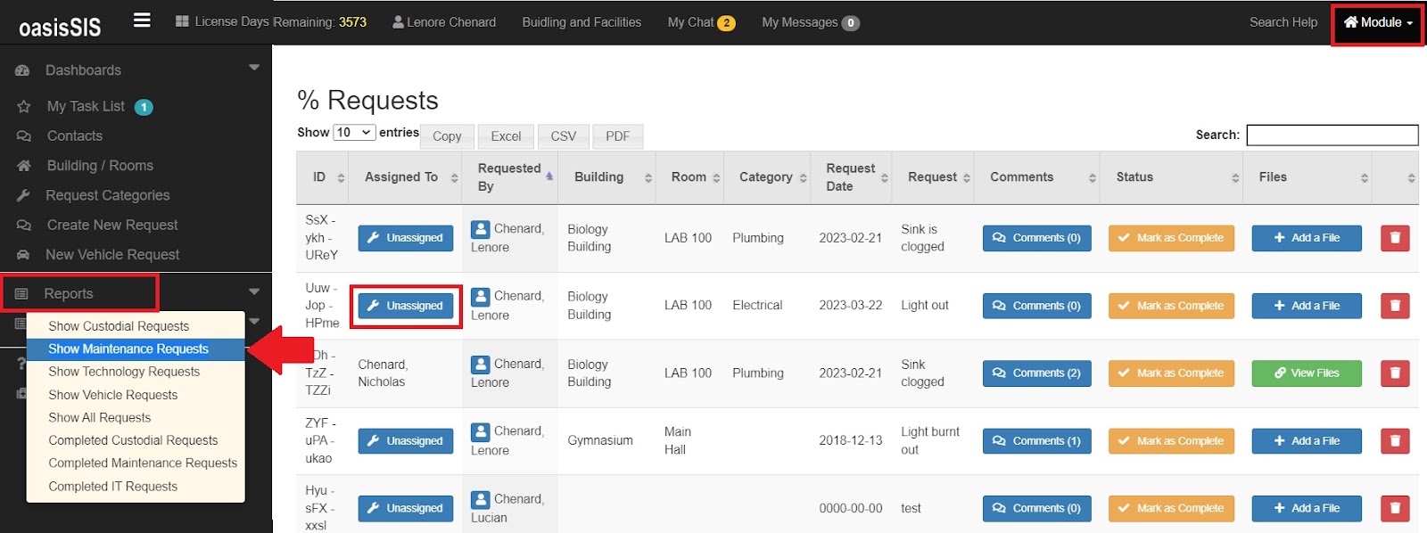Open Comments (2) for the assigned request
This screenshot has height=533, width=1427.
[x=1037, y=373]
